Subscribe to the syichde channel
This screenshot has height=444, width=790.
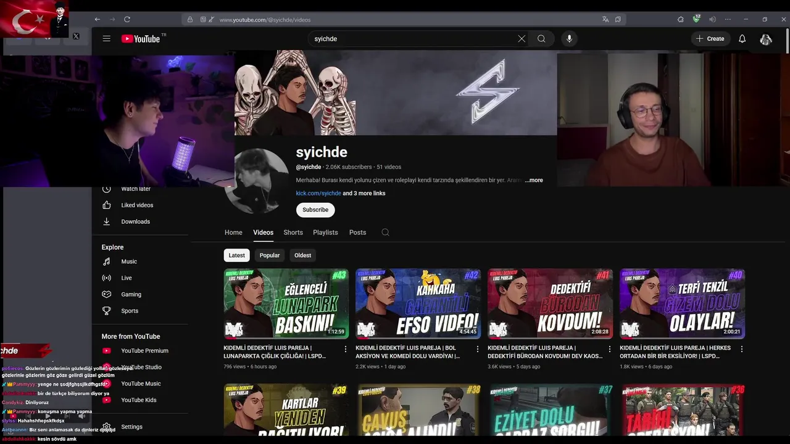click(315, 210)
